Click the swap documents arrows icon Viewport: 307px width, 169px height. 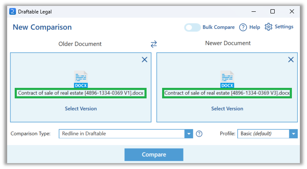(x=154, y=44)
